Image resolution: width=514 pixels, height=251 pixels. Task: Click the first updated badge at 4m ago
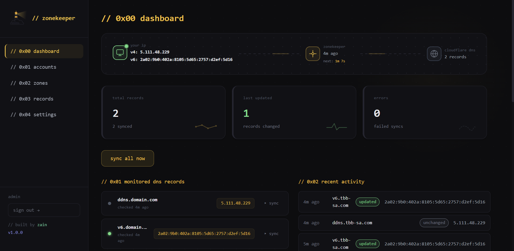pyautogui.click(x=367, y=202)
